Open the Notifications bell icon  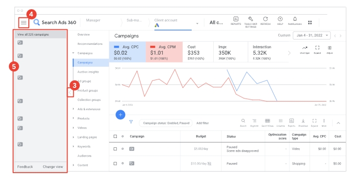295,19
